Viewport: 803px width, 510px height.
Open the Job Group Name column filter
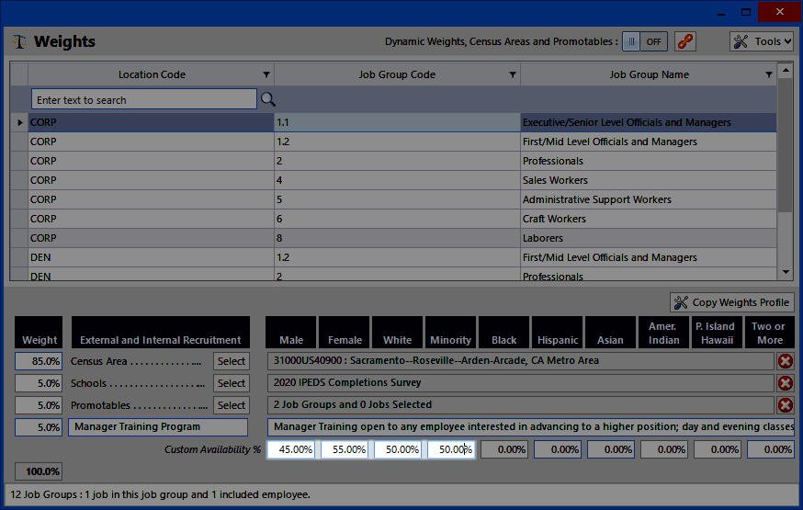(x=769, y=74)
